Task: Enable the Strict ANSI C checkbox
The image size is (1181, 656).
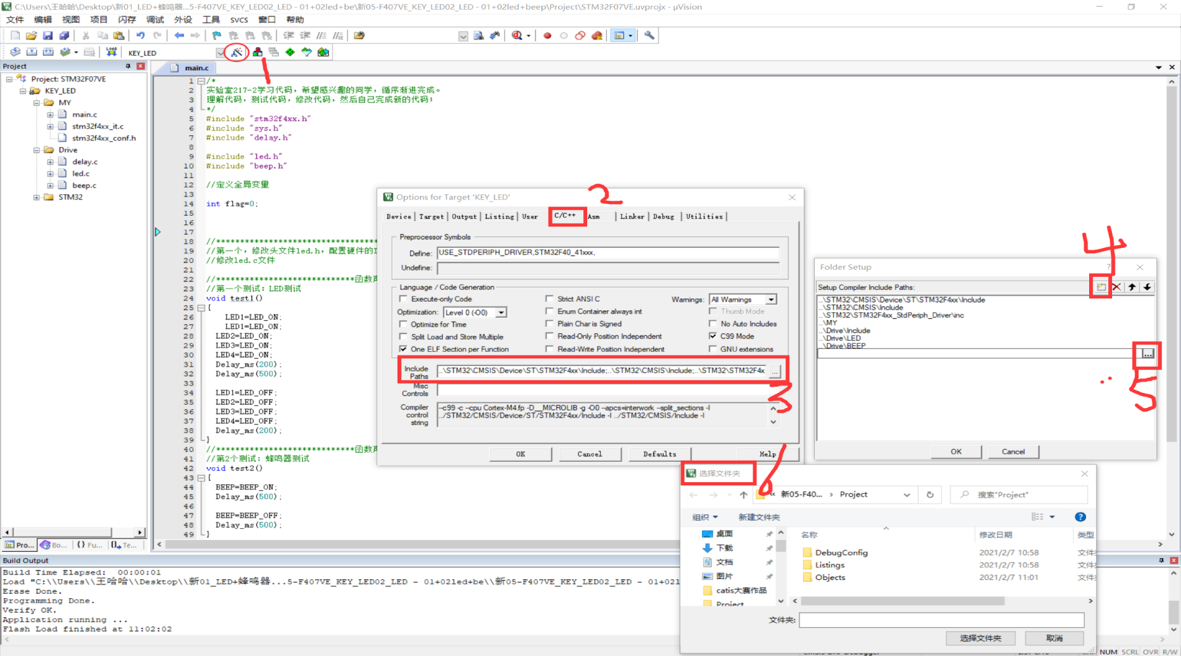Action: [550, 298]
